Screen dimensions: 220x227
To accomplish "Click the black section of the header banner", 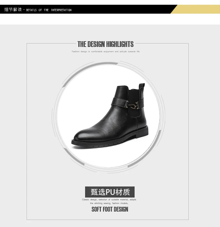I will 85,9.
